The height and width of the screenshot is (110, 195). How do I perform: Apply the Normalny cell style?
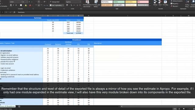(x=107, y=2)
